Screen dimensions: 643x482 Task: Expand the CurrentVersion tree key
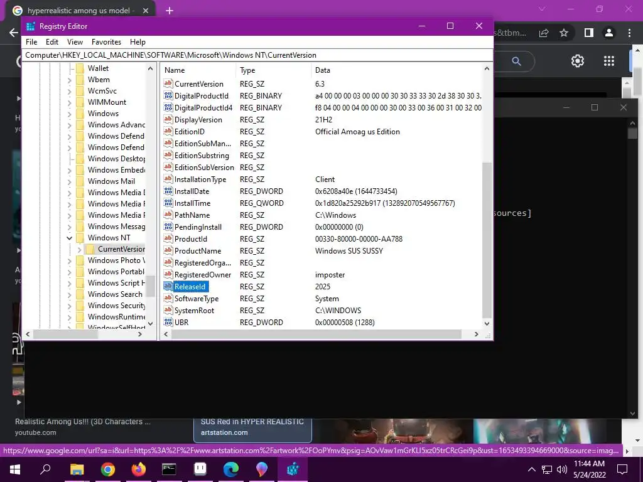click(79, 249)
